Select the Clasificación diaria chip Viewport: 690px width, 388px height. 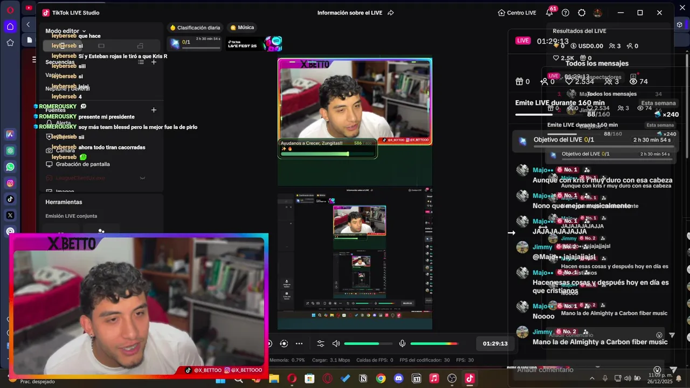pos(195,27)
